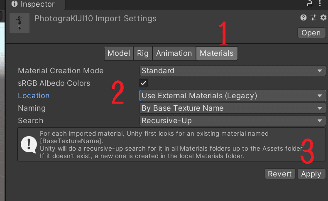Switch to the Model tab
Screen dimensions: 328x201
pos(119,53)
